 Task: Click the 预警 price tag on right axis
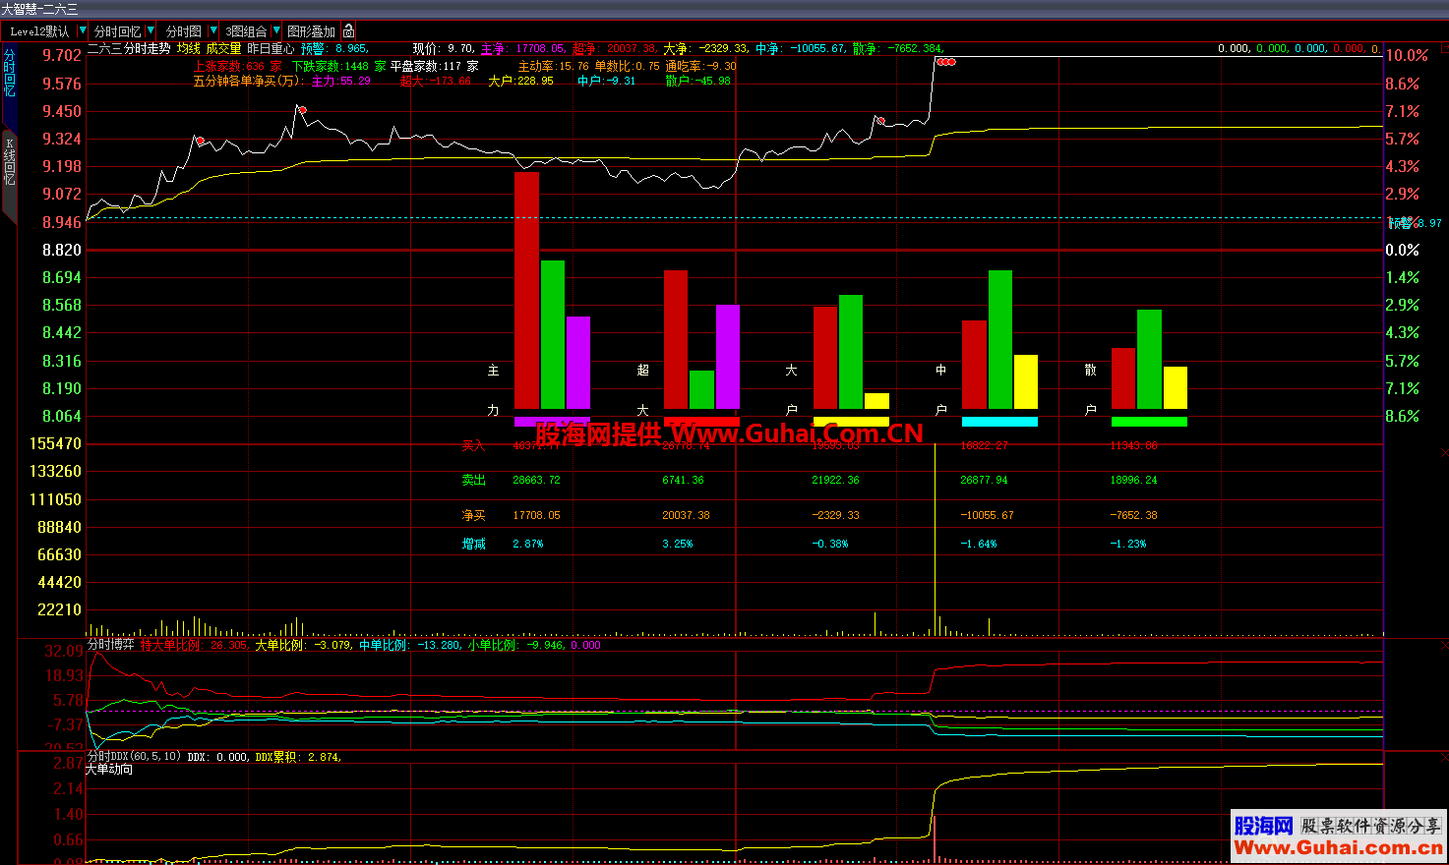click(1415, 223)
